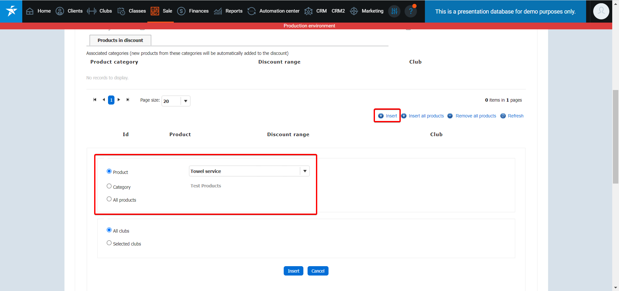Click the blue Insert button

[293, 271]
